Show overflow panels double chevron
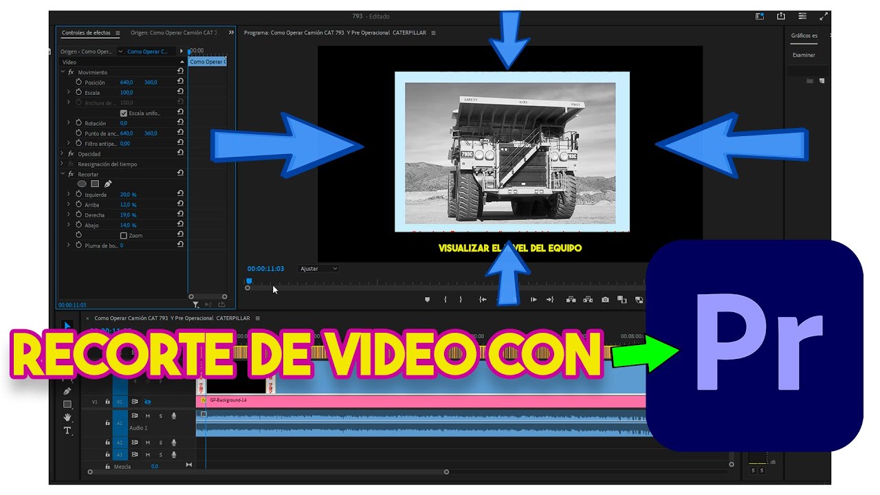 [x=231, y=32]
